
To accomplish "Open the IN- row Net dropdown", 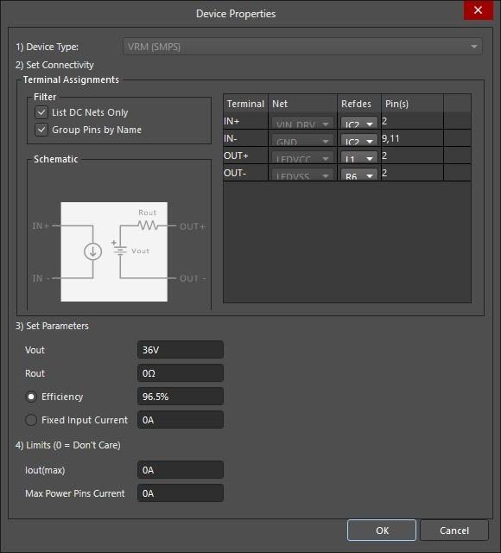I will (302, 140).
